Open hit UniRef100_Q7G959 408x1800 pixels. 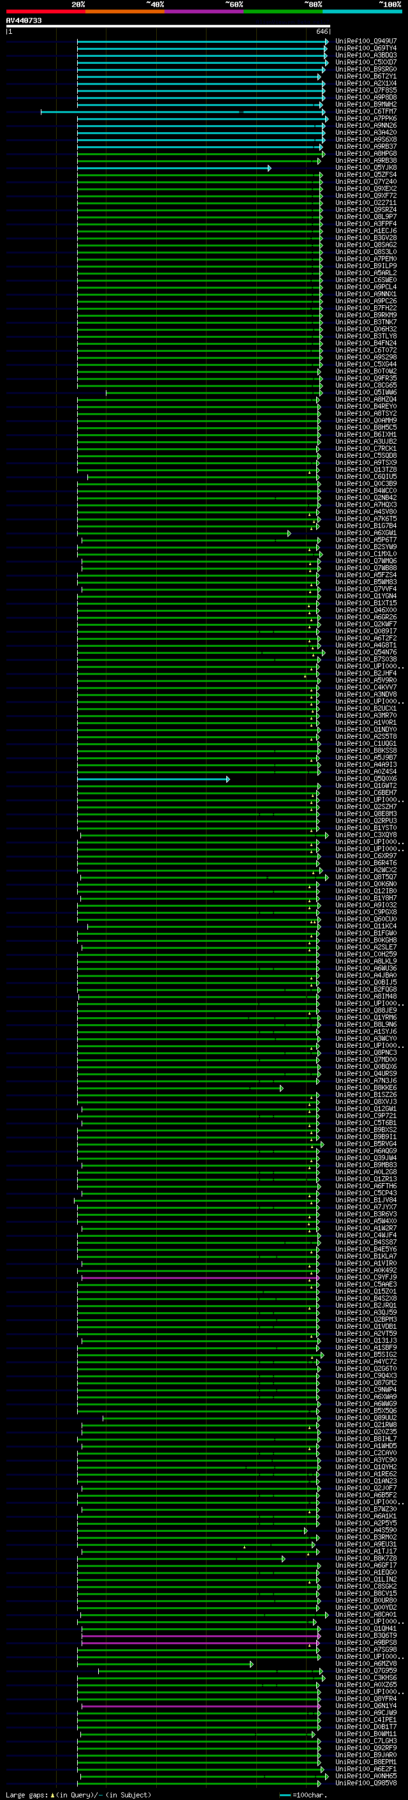point(365,1671)
